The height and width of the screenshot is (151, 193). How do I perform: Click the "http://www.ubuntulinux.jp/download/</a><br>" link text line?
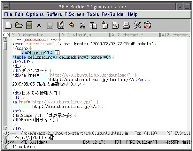point(97,80)
